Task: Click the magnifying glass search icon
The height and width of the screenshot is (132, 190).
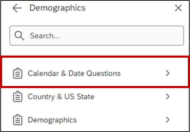Action: (x=19, y=36)
